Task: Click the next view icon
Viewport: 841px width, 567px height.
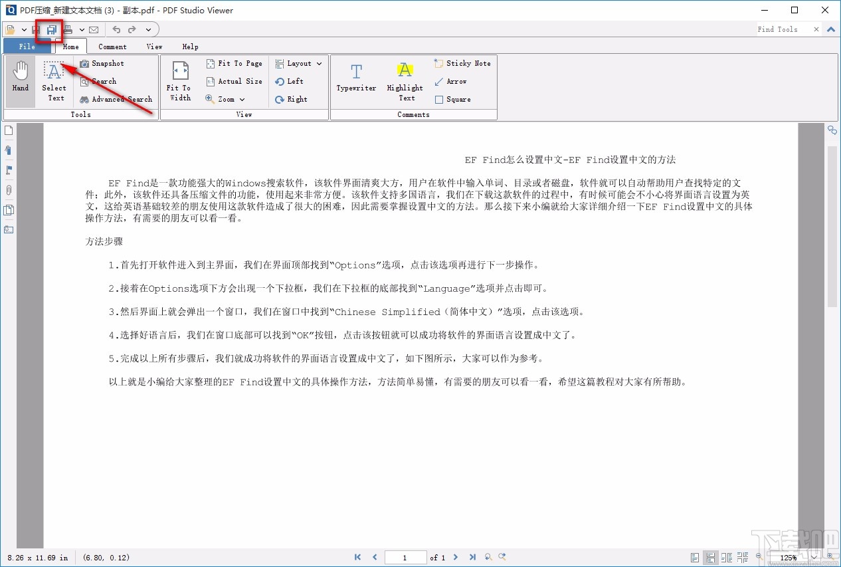Action: [503, 557]
